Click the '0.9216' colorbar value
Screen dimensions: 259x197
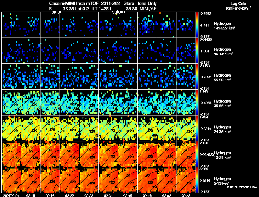[206, 181]
